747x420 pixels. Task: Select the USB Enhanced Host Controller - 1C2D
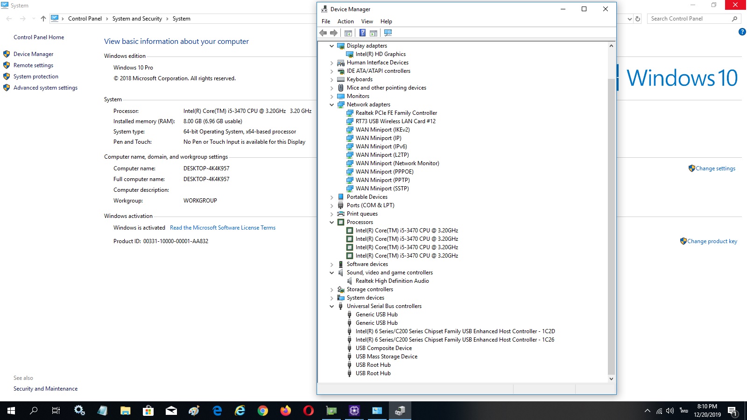pos(455,331)
